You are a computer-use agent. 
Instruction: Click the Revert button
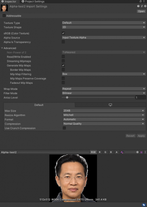130,136
